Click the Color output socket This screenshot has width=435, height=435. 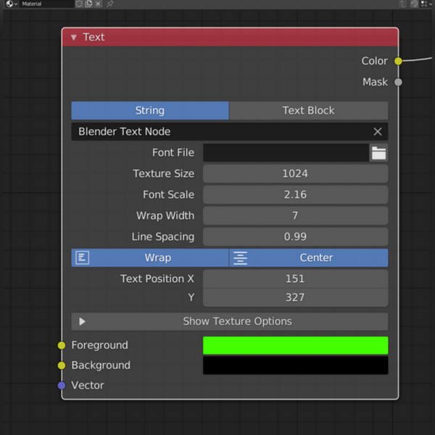[x=398, y=61]
